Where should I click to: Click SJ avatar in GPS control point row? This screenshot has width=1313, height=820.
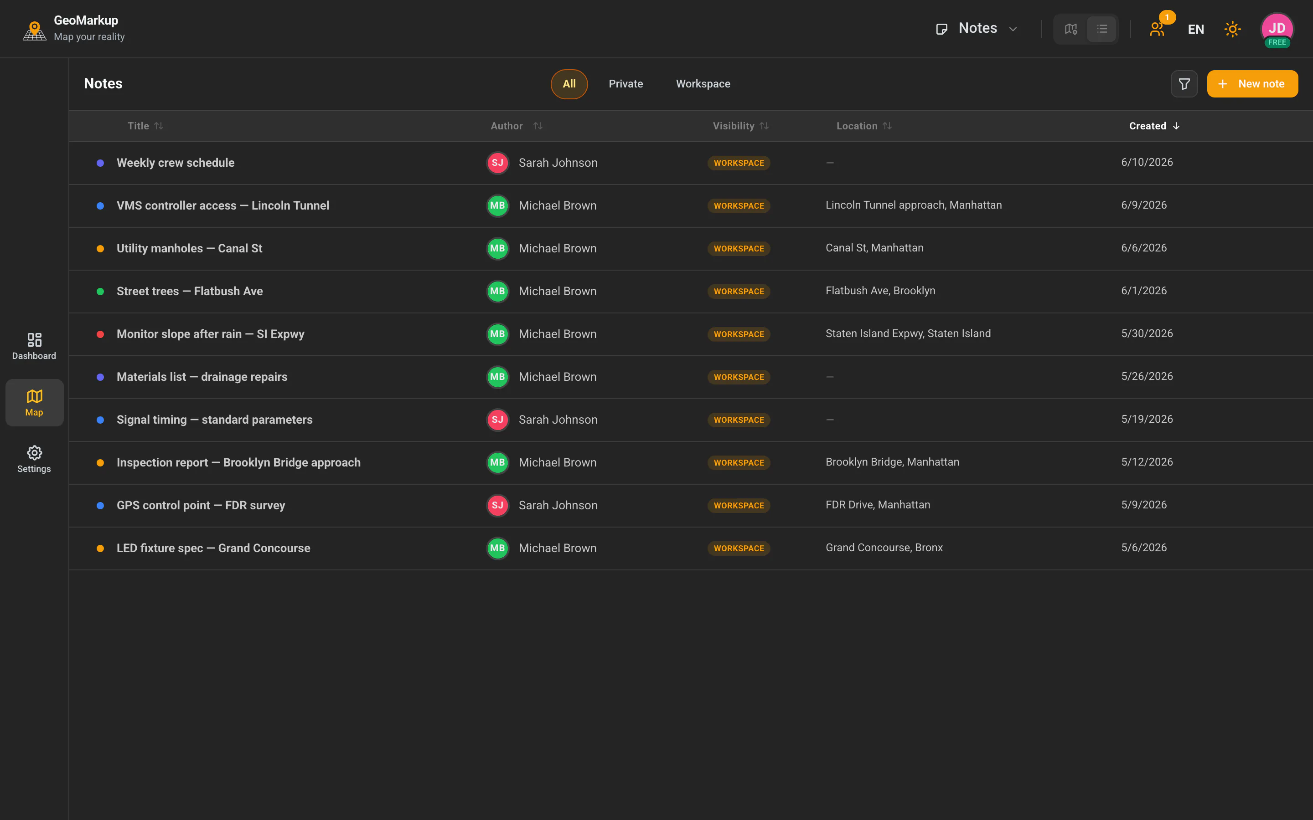coord(497,506)
